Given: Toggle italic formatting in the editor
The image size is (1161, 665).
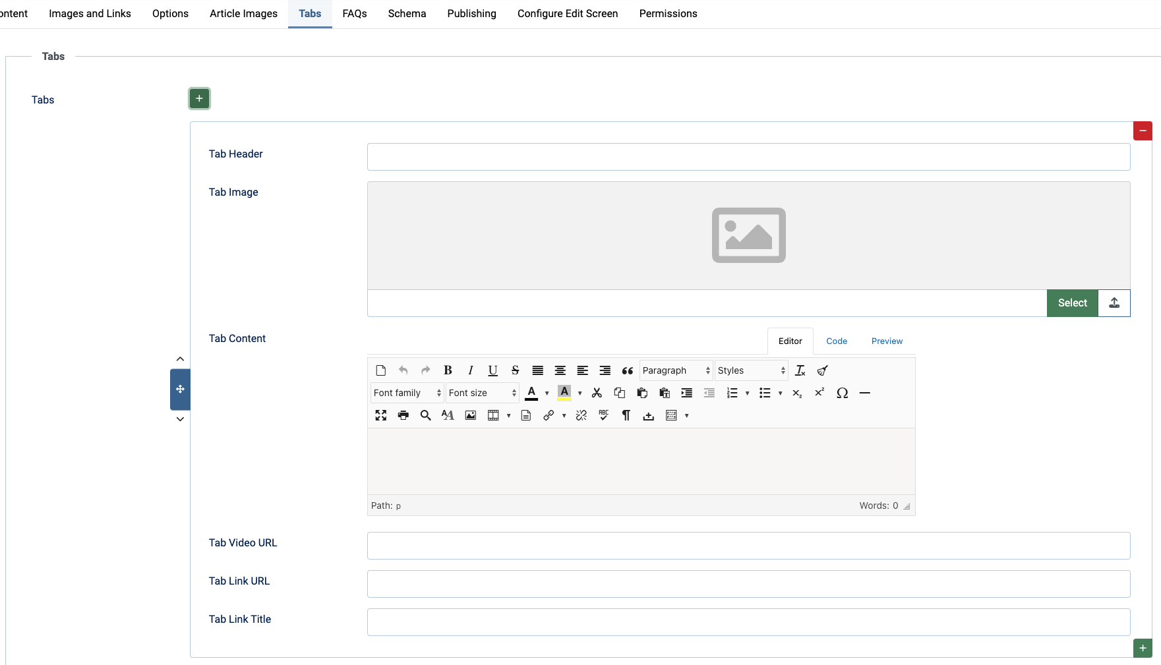Looking at the screenshot, I should point(470,370).
